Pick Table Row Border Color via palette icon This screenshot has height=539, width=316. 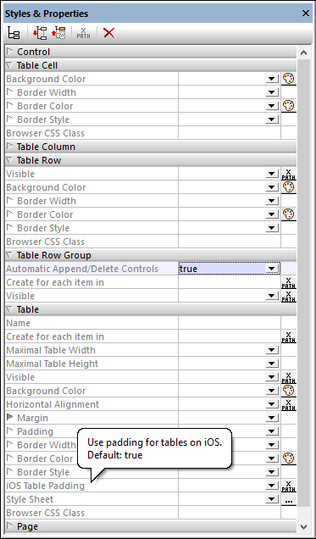(289, 214)
